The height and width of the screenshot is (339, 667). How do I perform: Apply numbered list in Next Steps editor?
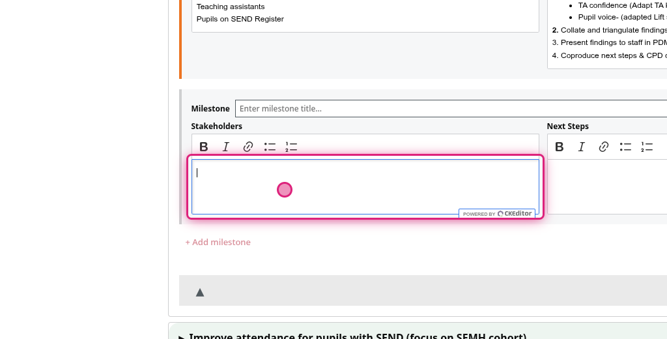click(x=647, y=147)
